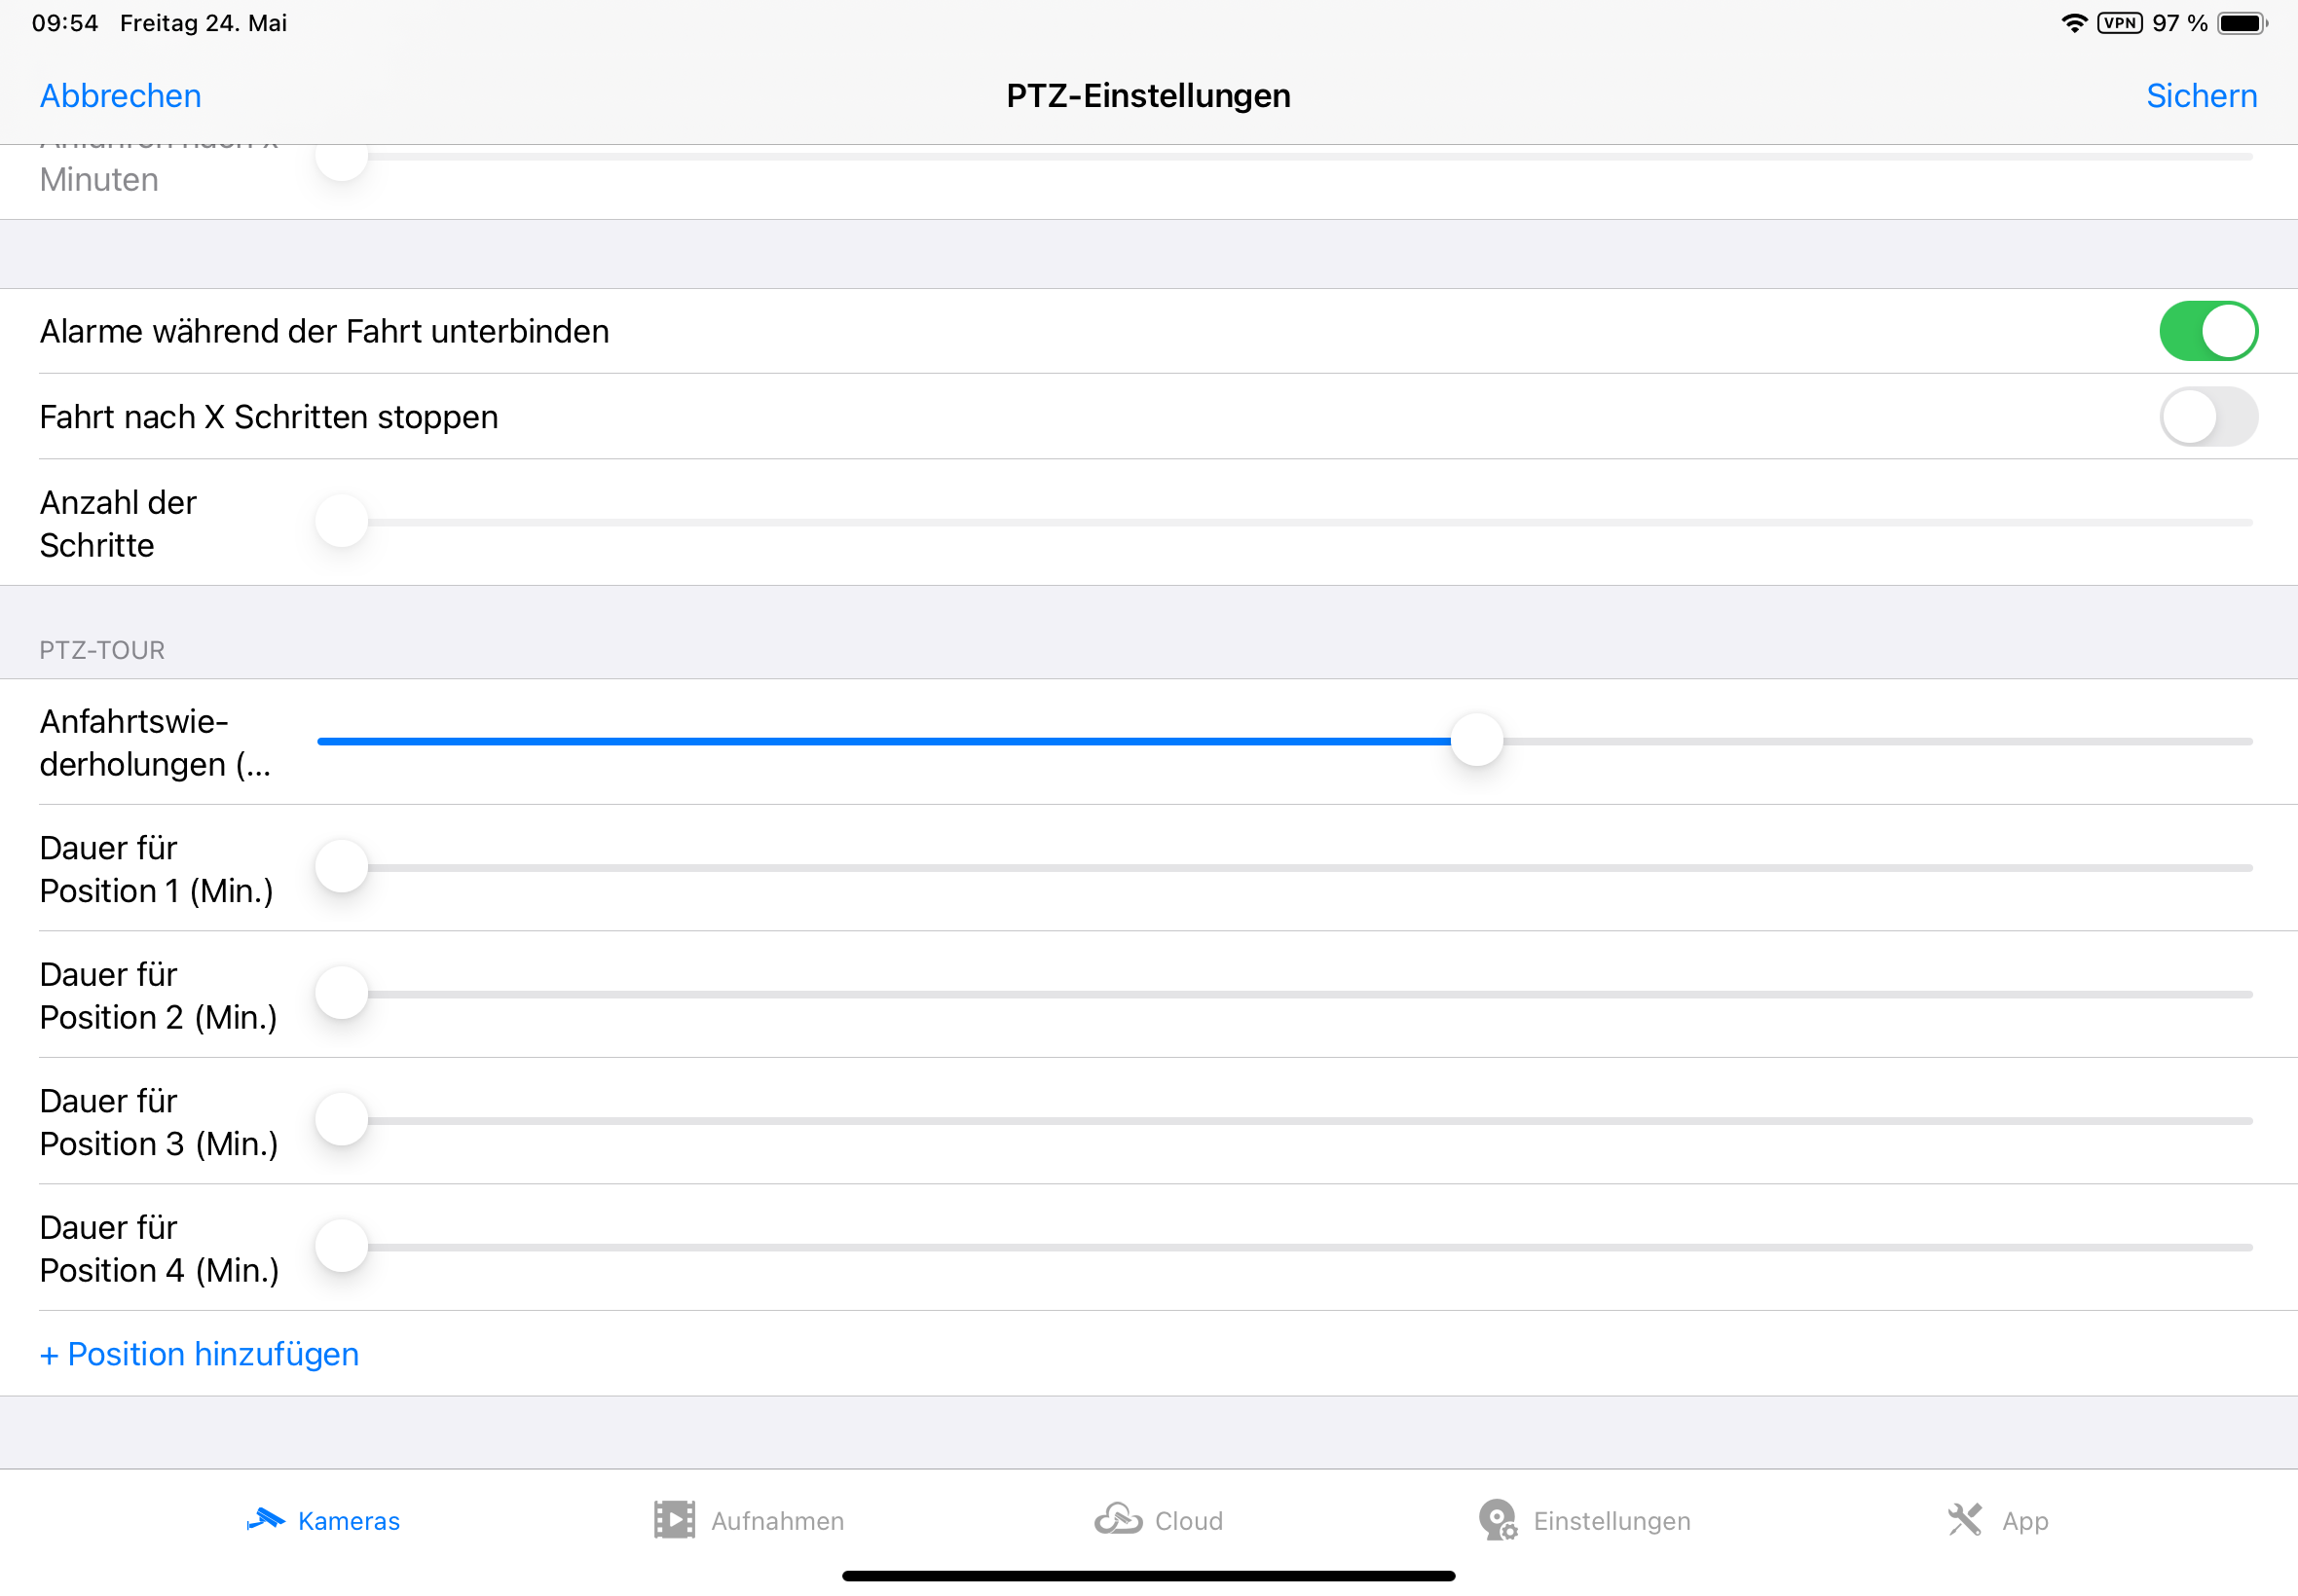Switch to the Aufnahmen tab label

click(x=777, y=1521)
